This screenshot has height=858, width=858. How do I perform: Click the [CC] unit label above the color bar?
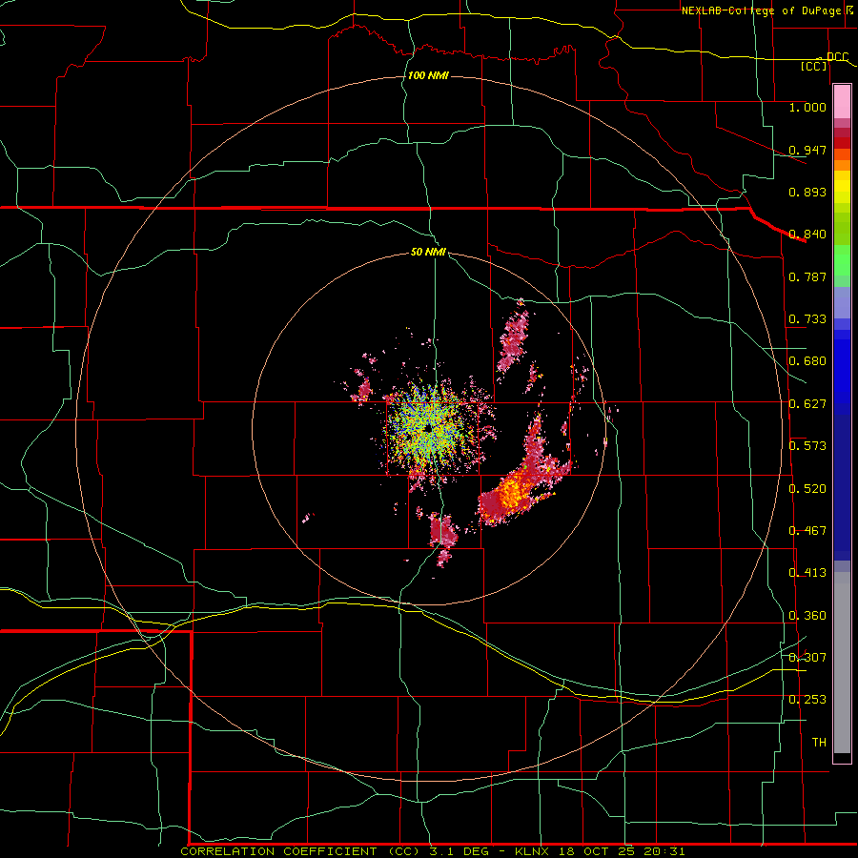tap(814, 67)
